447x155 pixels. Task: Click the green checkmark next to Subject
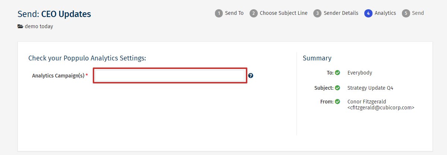pyautogui.click(x=337, y=88)
